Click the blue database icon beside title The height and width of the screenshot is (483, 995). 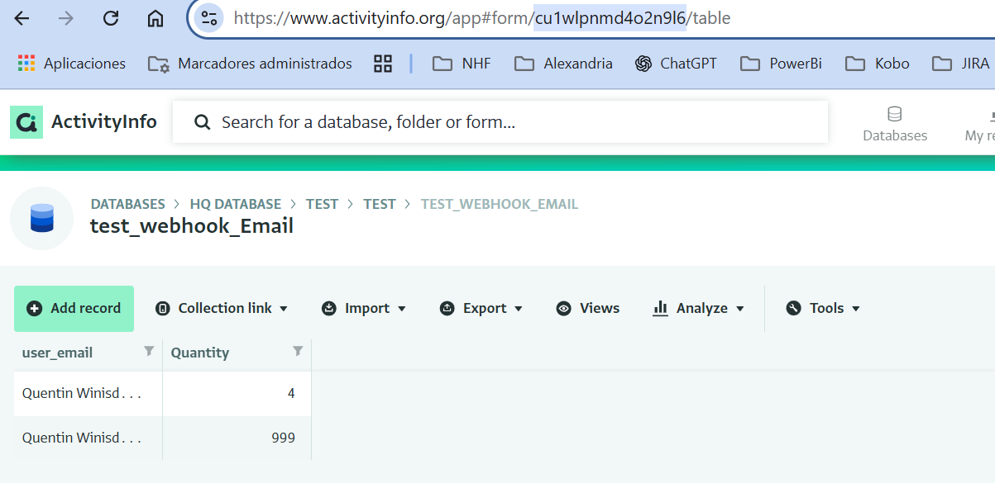pos(41,219)
